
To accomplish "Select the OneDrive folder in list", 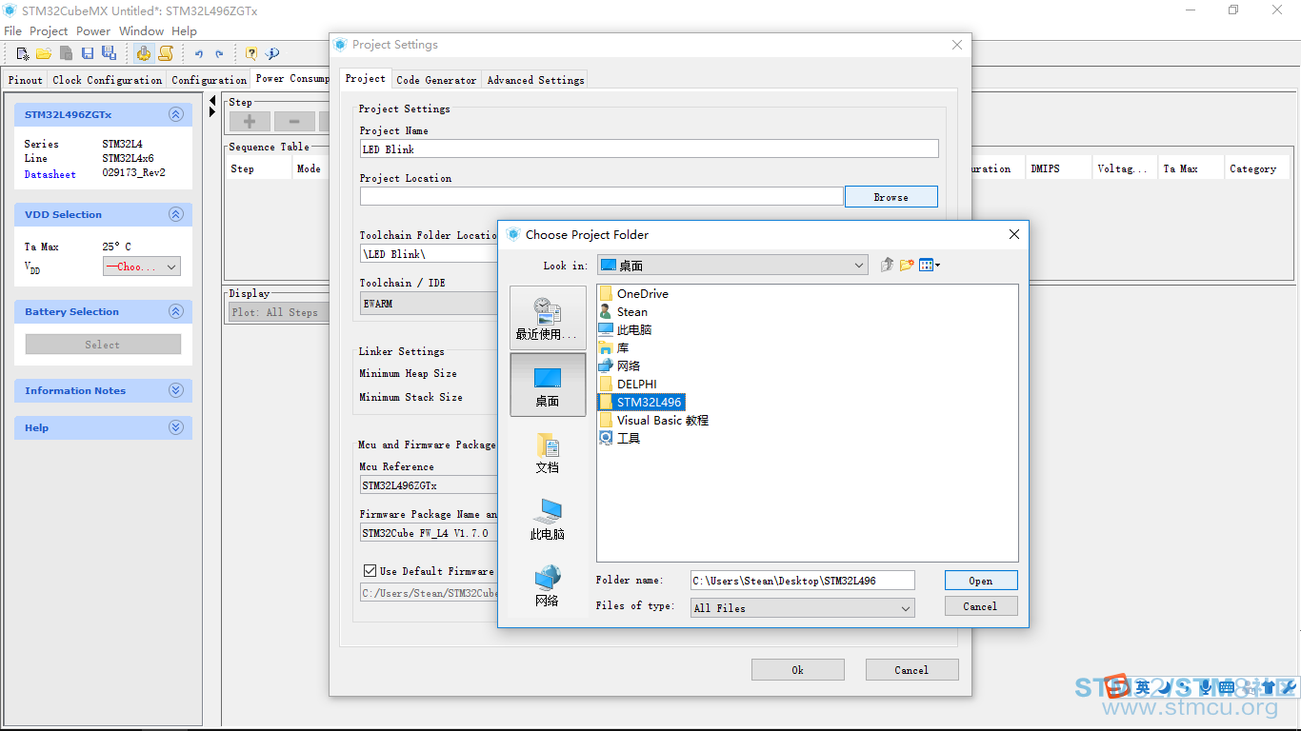I will 633,294.
